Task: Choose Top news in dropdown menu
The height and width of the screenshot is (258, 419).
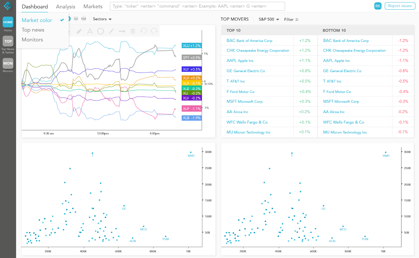Action: point(33,30)
